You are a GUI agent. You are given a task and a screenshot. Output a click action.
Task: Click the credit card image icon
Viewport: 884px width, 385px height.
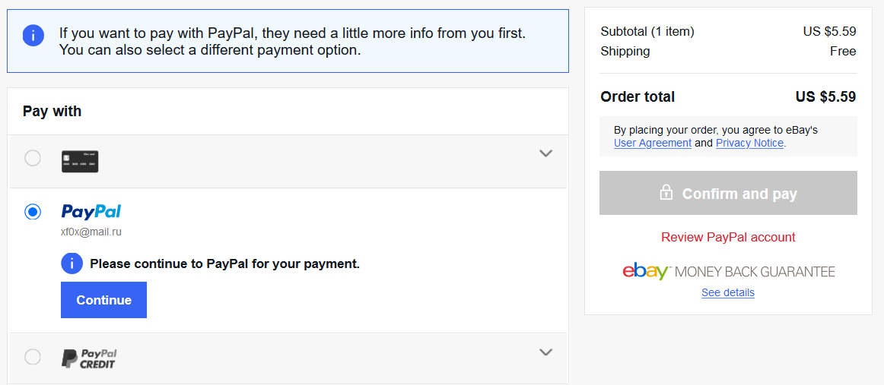pyautogui.click(x=80, y=161)
